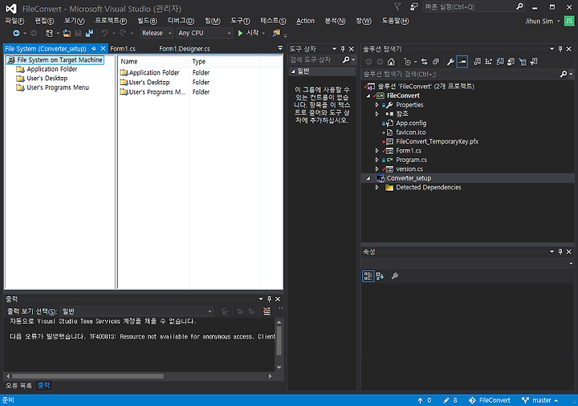The image size is (578, 406).
Task: Click the New Project toolbar icon
Action: pos(49,33)
